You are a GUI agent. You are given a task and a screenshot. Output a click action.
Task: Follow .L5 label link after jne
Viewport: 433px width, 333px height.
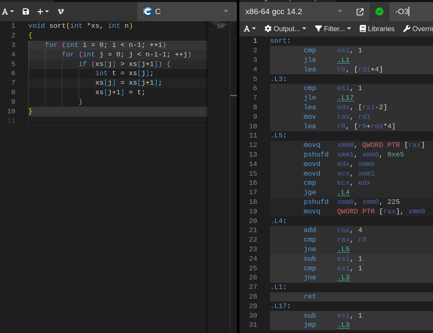point(343,249)
